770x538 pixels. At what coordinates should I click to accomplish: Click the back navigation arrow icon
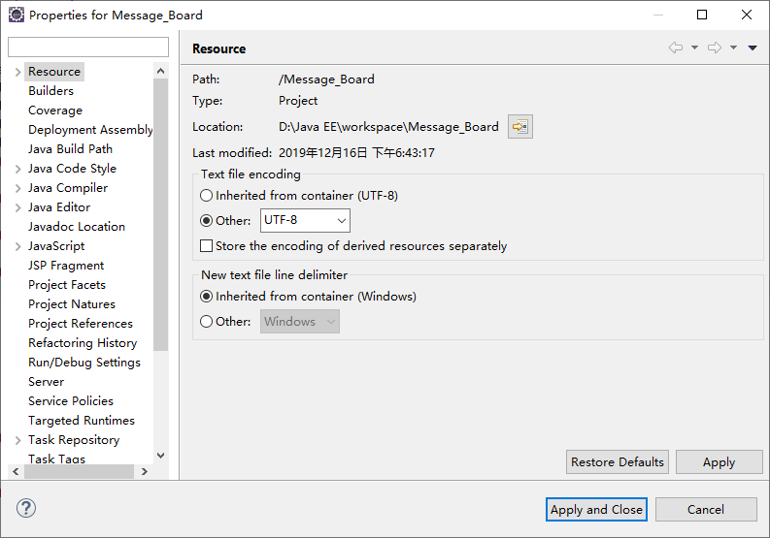click(x=676, y=48)
